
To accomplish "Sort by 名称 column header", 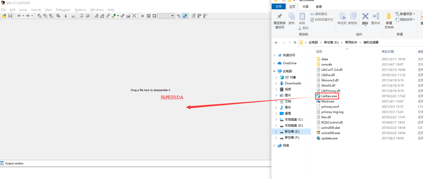I will tap(319, 51).
